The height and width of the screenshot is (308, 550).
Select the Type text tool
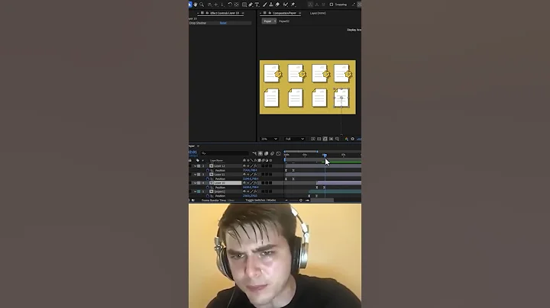point(257,5)
